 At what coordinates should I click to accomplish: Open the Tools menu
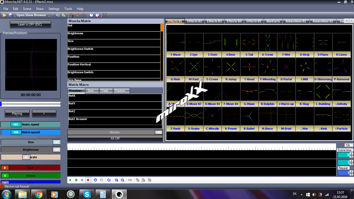click(x=68, y=9)
